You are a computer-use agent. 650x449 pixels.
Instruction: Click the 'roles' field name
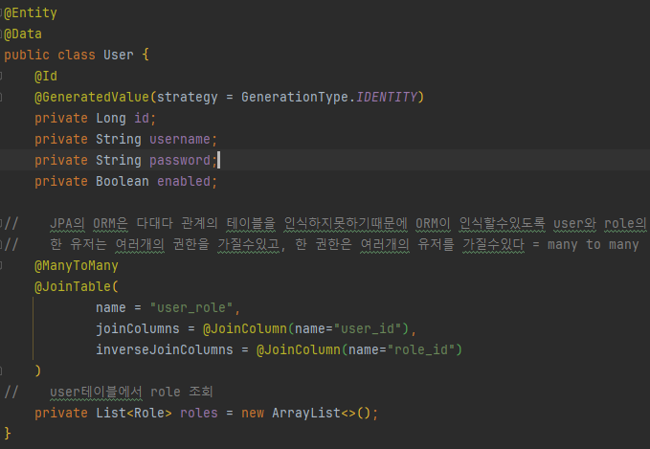coord(199,414)
